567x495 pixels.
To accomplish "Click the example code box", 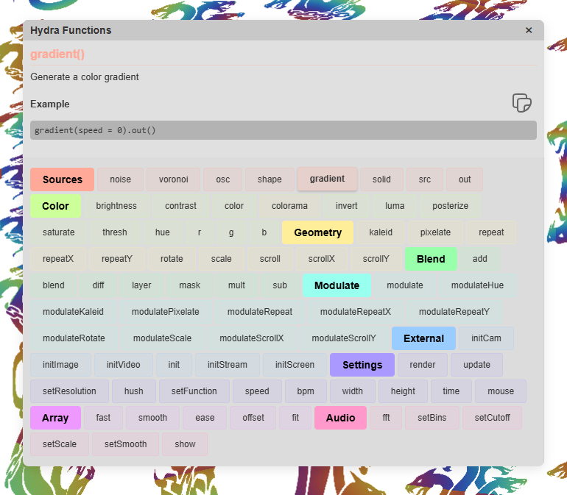I will click(283, 130).
